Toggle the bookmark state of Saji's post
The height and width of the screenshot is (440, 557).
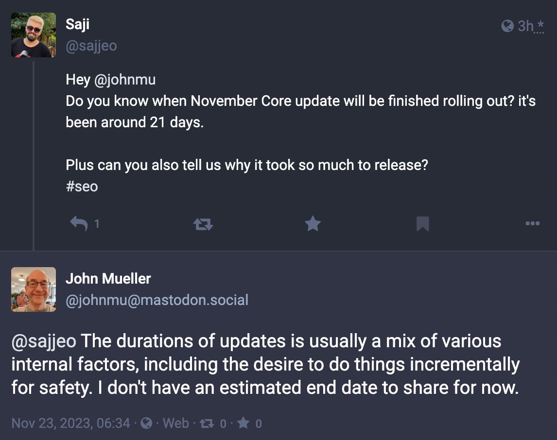[x=422, y=223]
